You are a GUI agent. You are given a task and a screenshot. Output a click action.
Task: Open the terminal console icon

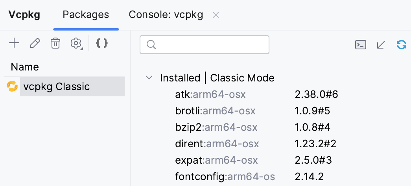[x=361, y=45]
